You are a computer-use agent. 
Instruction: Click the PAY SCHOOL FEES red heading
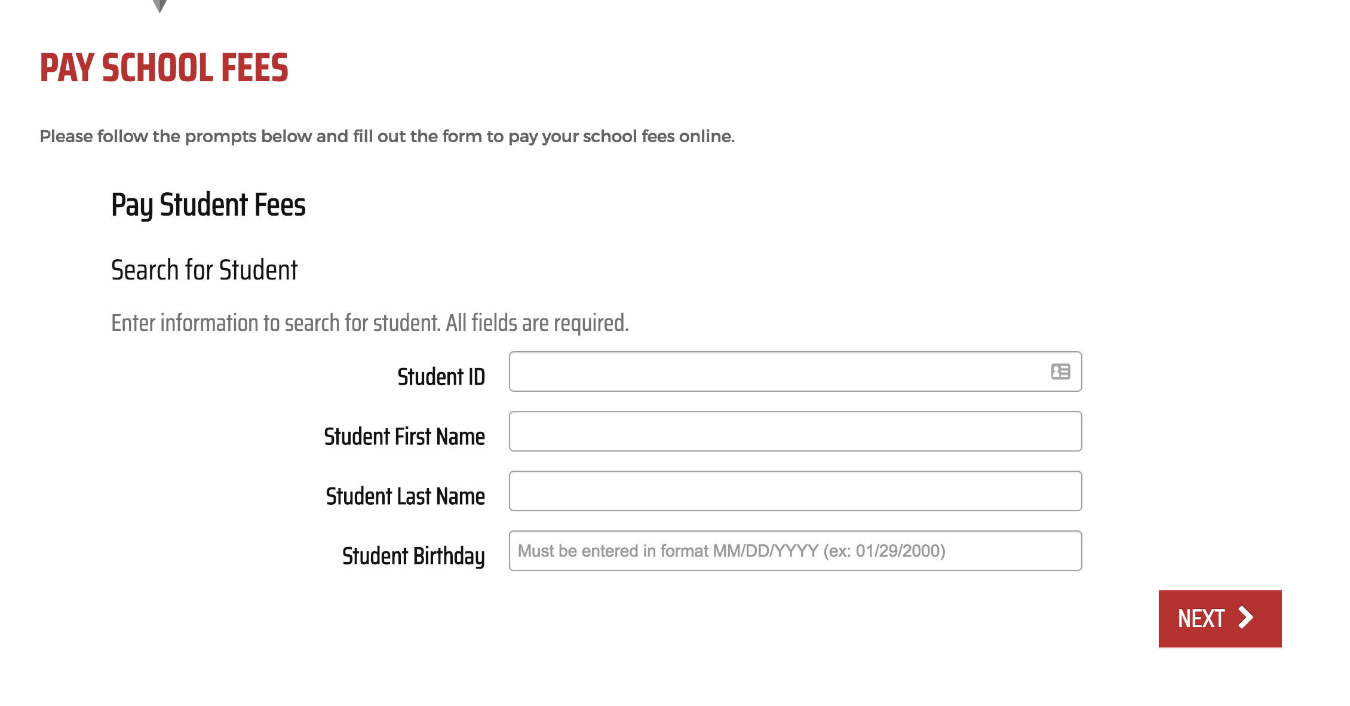tap(164, 67)
